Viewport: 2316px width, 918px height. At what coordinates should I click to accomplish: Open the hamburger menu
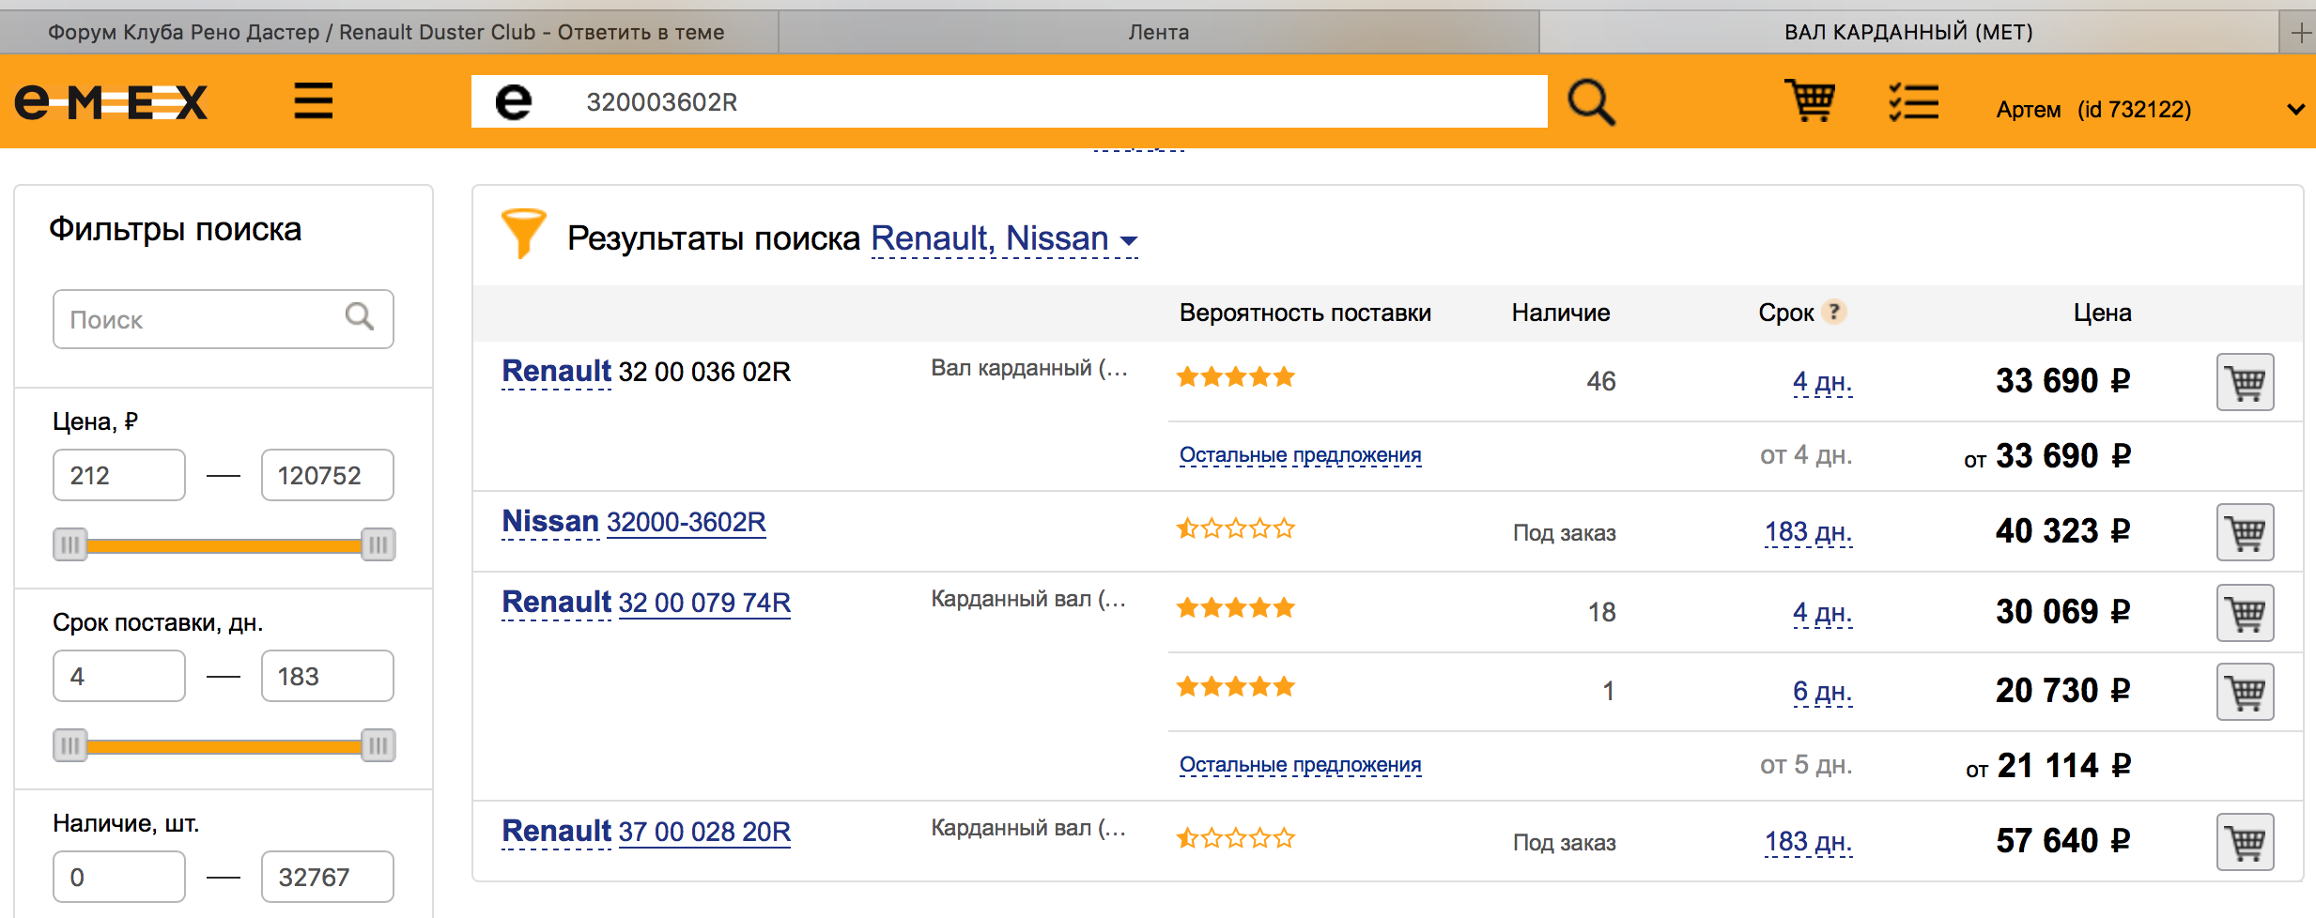pyautogui.click(x=313, y=100)
